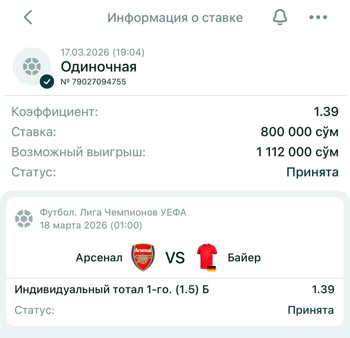Tap the back arrow icon
350x338 pixels.
coord(28,17)
